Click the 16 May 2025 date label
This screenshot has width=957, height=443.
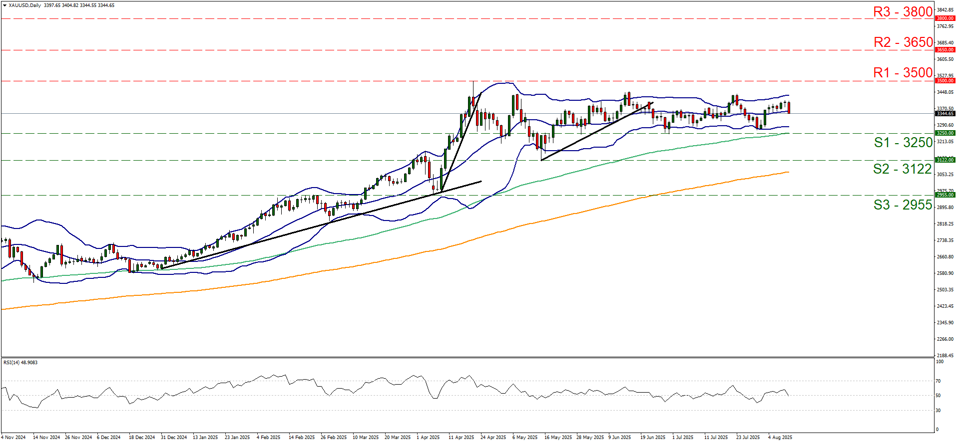(x=558, y=438)
